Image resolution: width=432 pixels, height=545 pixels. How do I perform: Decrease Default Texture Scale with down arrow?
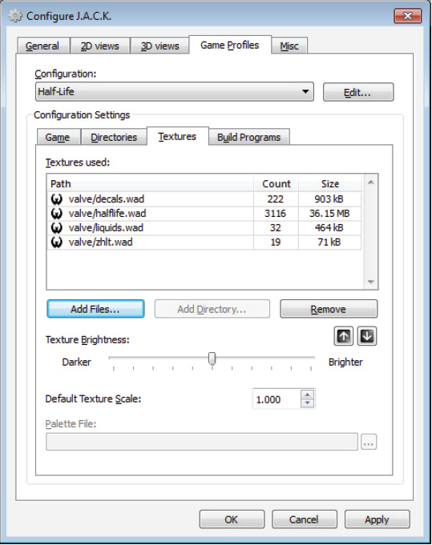click(x=307, y=403)
